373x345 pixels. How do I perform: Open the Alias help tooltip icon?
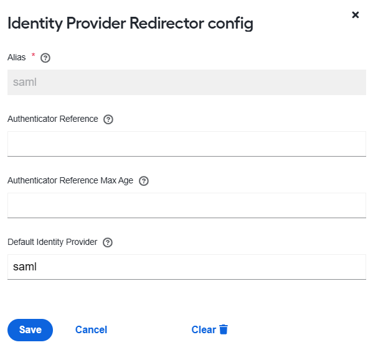pyautogui.click(x=45, y=58)
